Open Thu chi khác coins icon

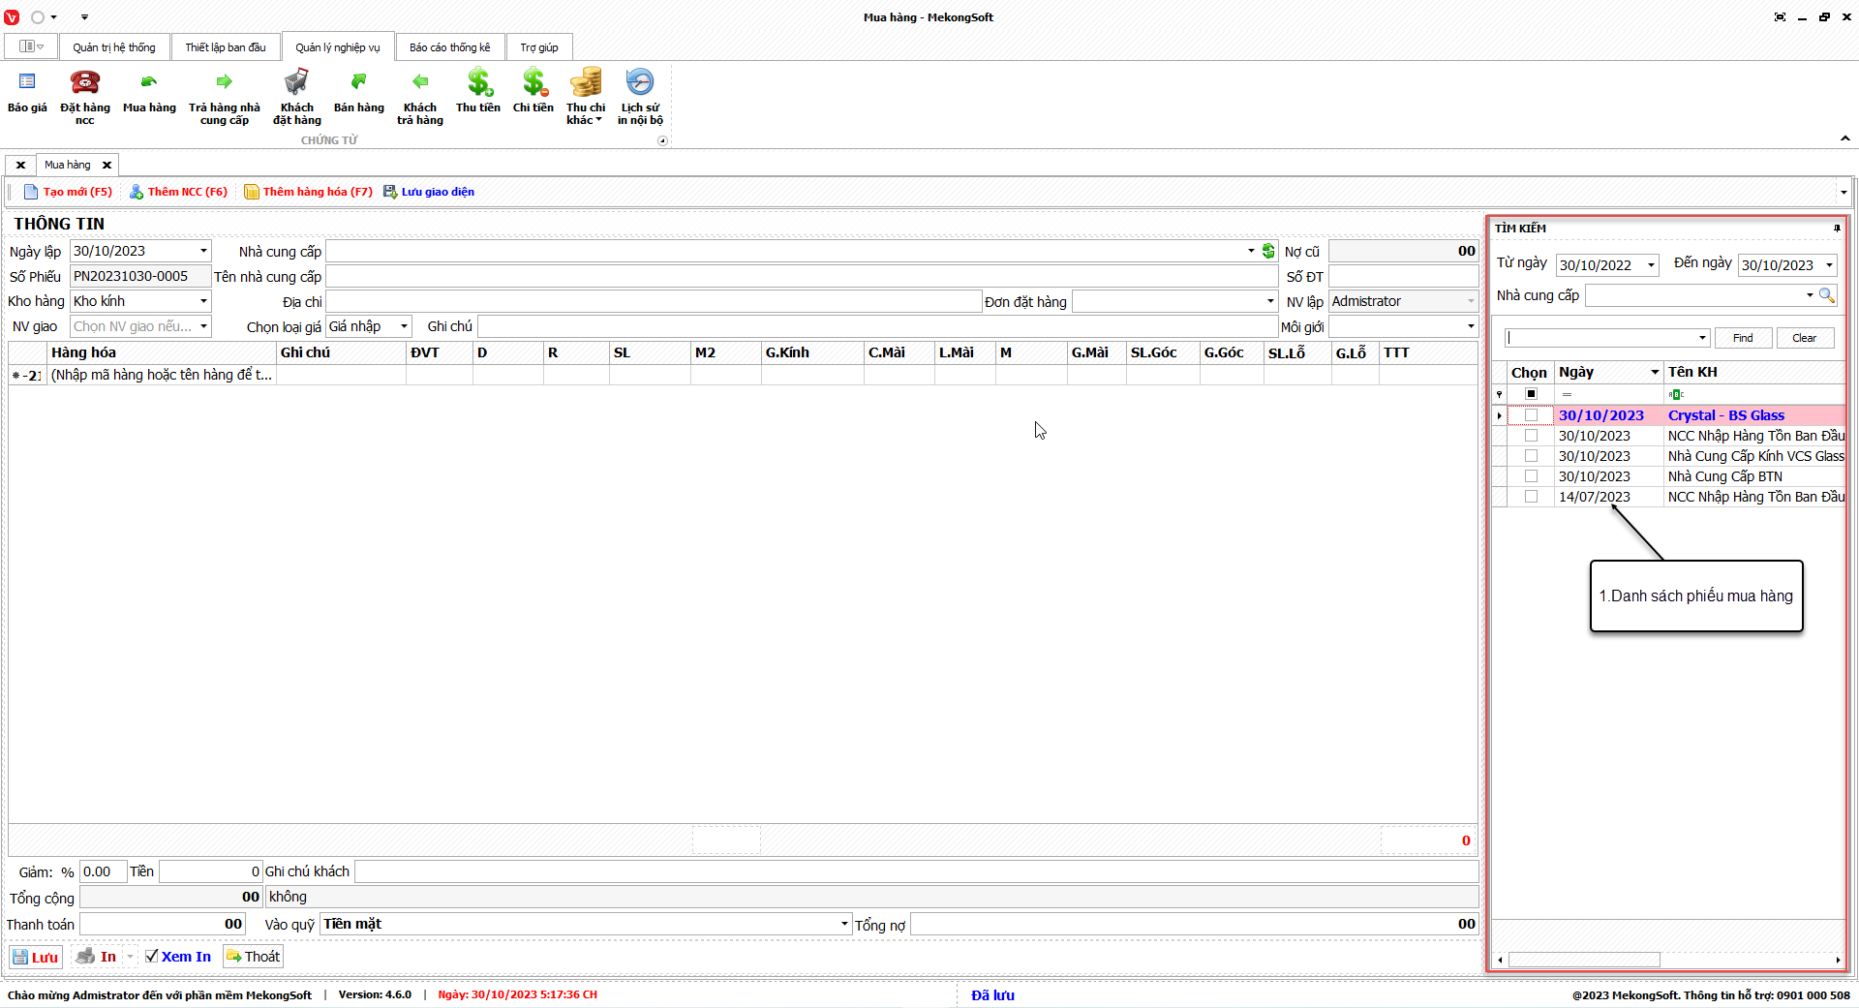pyautogui.click(x=586, y=82)
